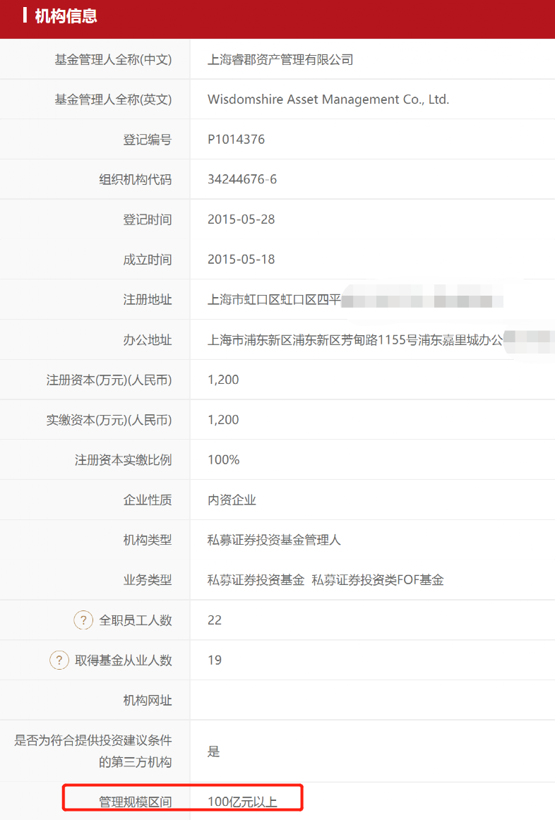Image resolution: width=555 pixels, height=820 pixels.
Task: Click the empty 机构网址 value field
Action: pyautogui.click(x=372, y=700)
